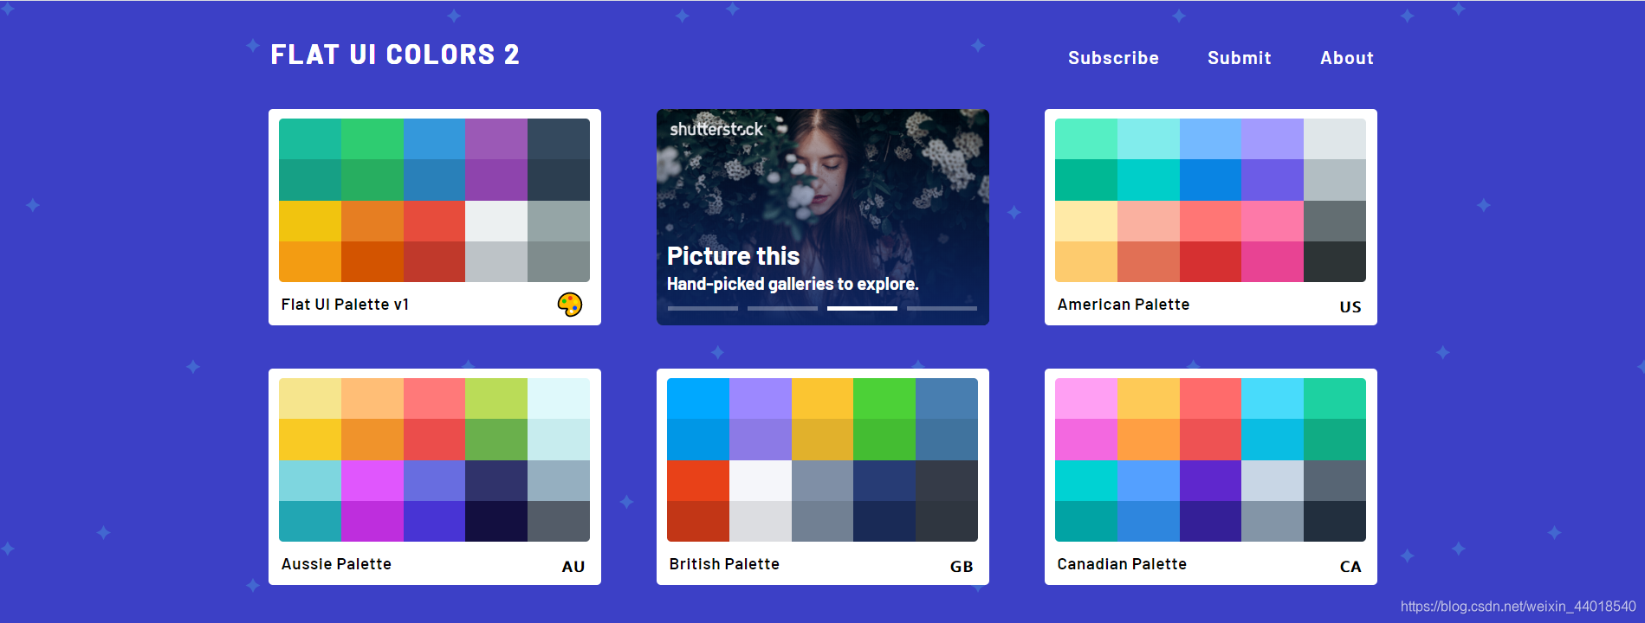Image resolution: width=1645 pixels, height=623 pixels.
Task: Pick the mint green swatch in Canadian Palette
Action: [x=1335, y=399]
